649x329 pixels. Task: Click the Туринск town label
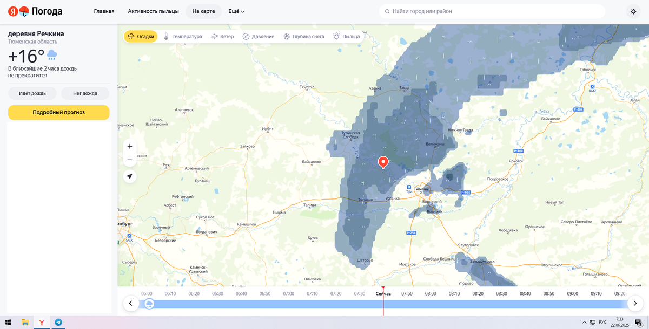(x=307, y=86)
